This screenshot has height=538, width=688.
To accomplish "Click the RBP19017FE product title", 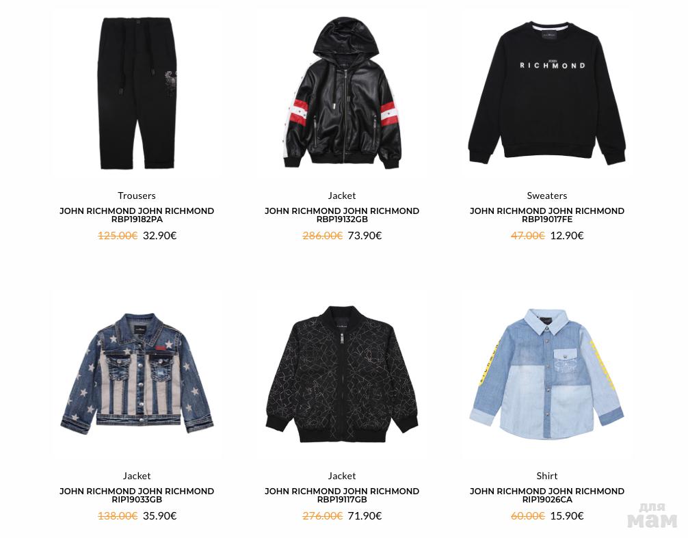I will coord(546,215).
